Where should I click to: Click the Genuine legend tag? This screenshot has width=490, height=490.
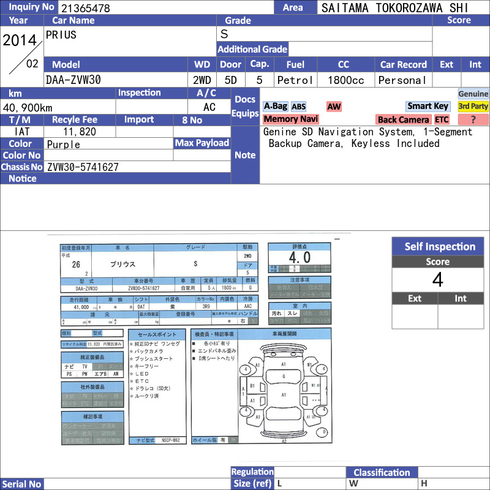473,94
